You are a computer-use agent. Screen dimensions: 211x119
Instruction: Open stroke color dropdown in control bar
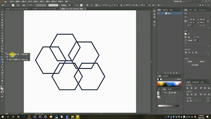coord(20,5)
